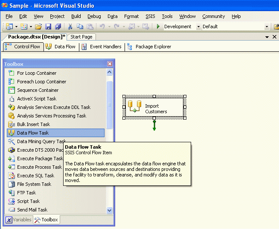Image resolution: width=279 pixels, height=229 pixels.
Task: Select the Send Mail Task icon
Action: [12, 210]
